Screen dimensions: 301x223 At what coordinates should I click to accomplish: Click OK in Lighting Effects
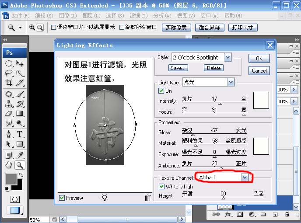(x=259, y=58)
